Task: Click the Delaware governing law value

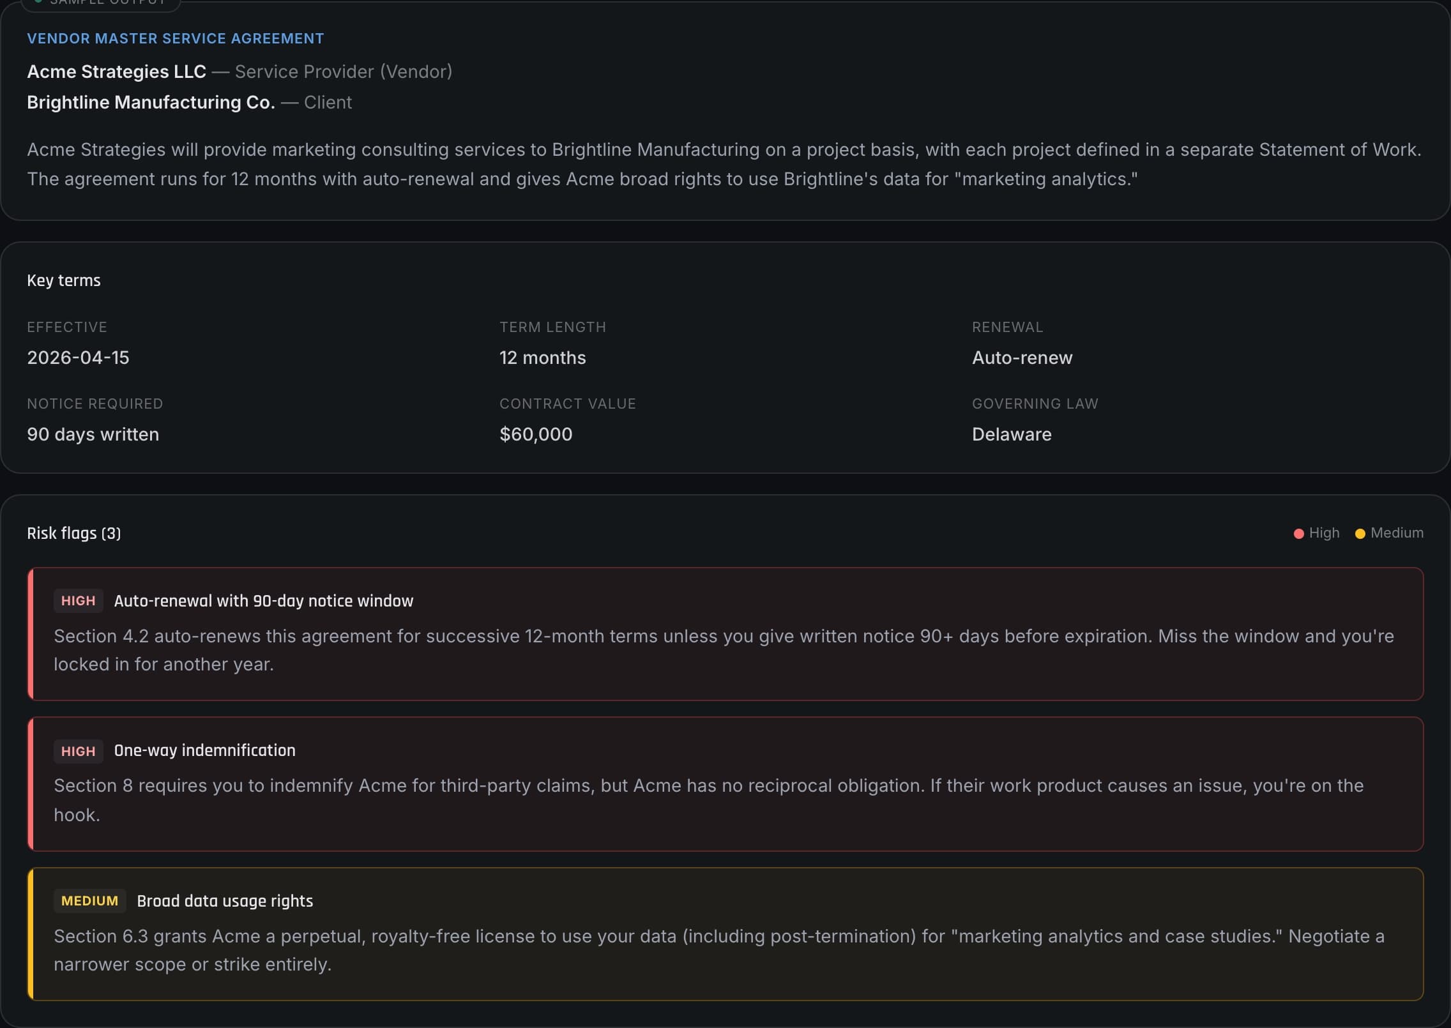Action: [x=1012, y=434]
